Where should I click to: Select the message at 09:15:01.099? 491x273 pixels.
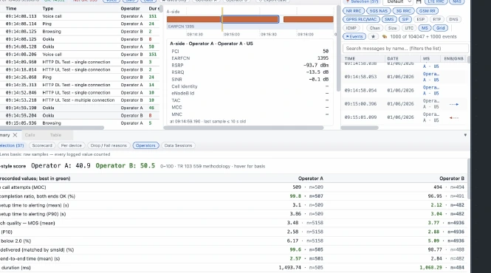click(x=403, y=117)
